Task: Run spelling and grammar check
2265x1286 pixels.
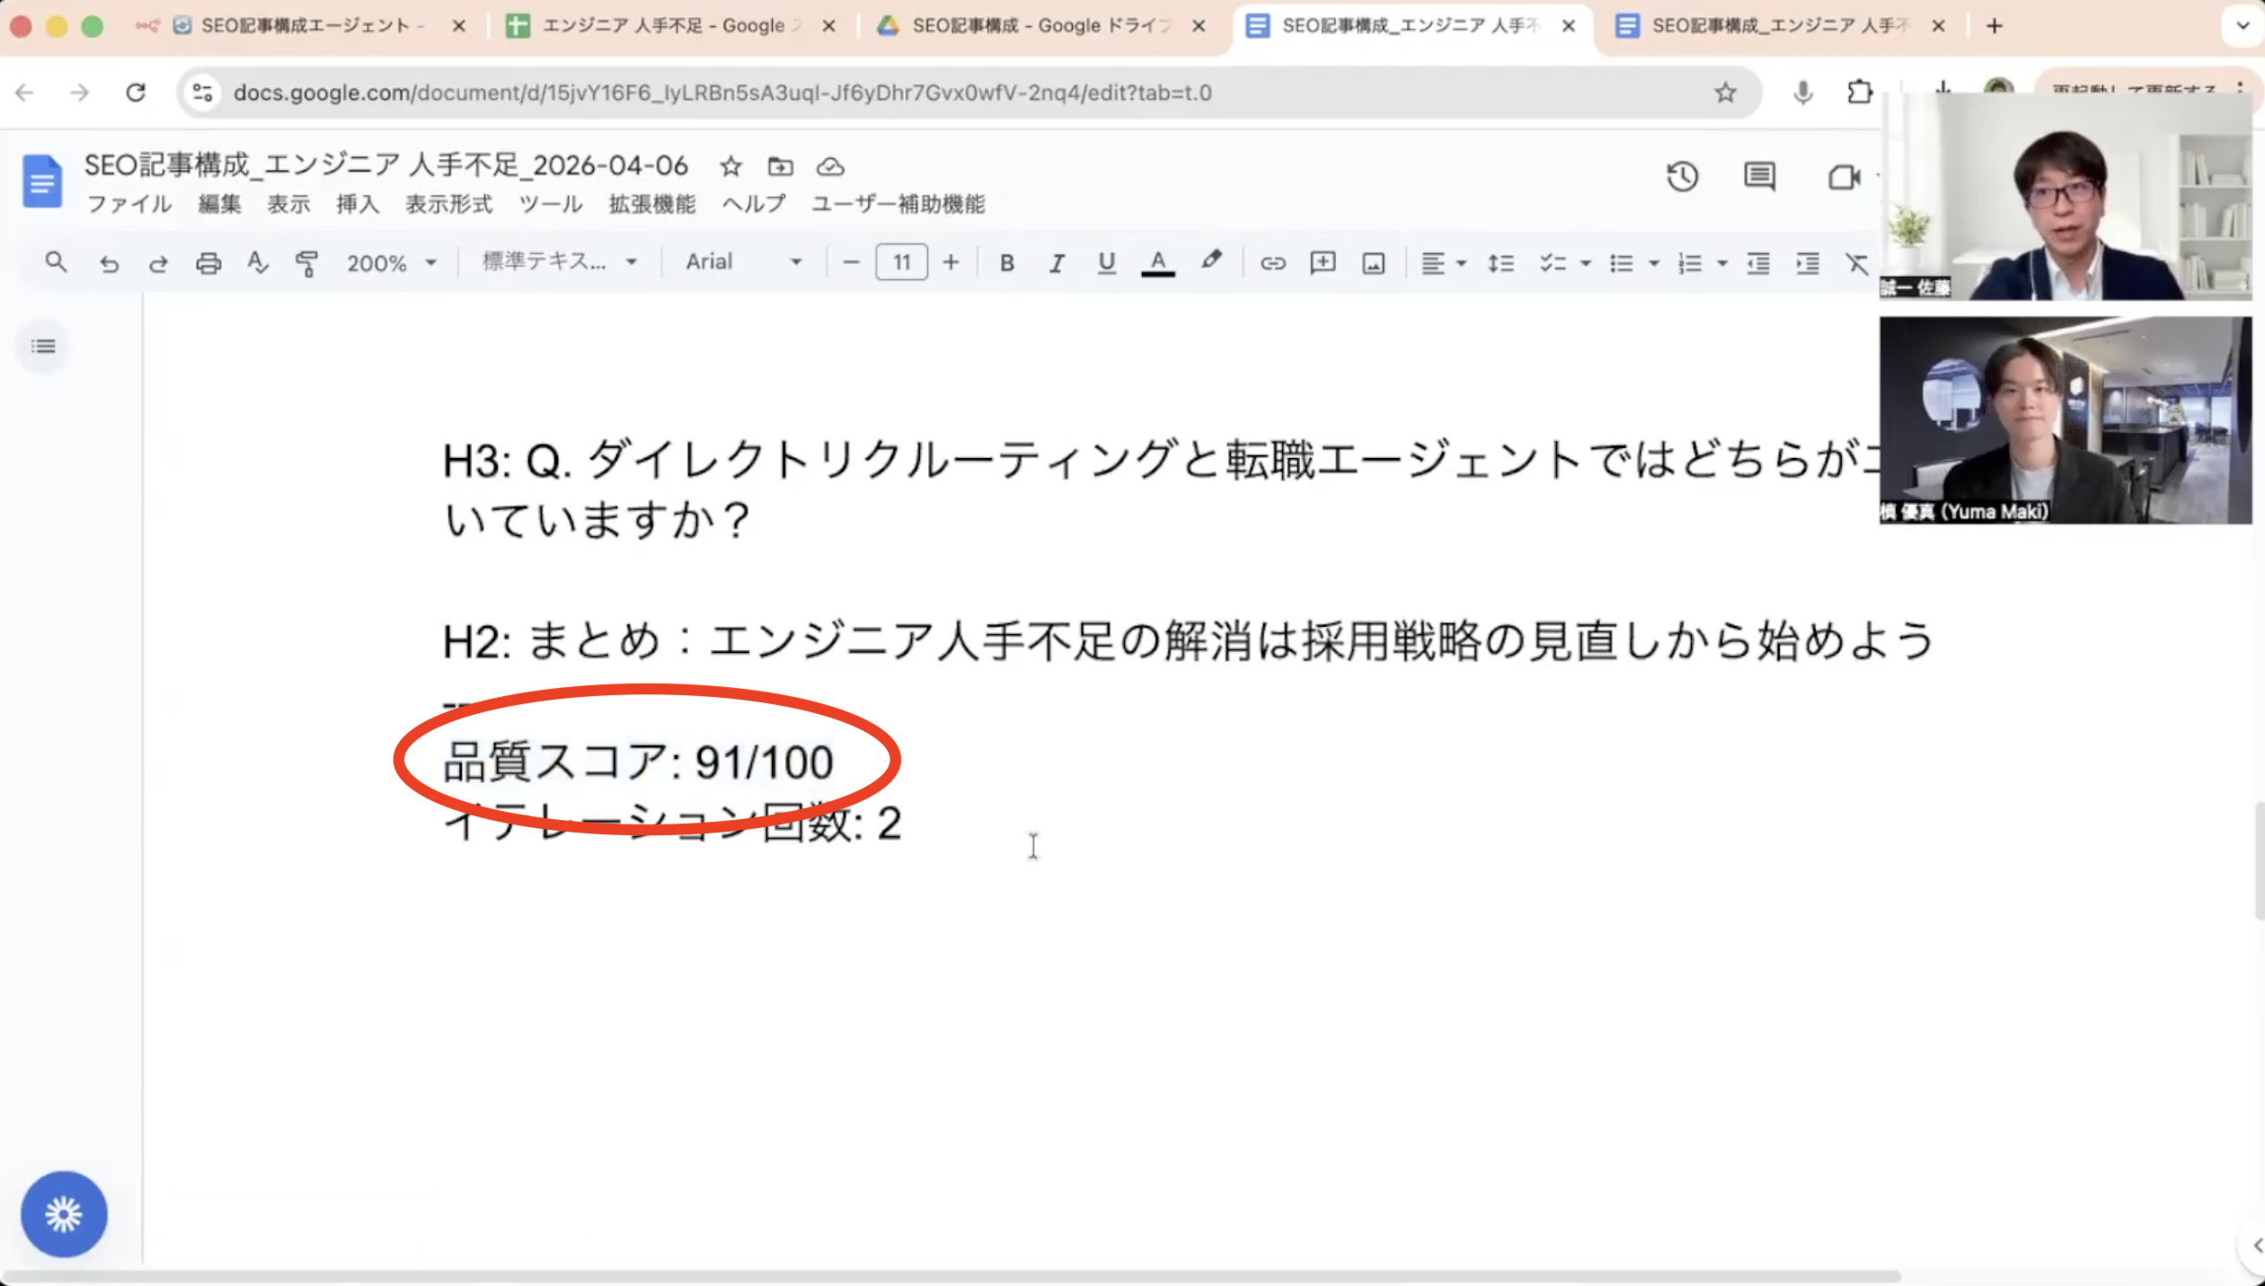Action: click(x=258, y=263)
